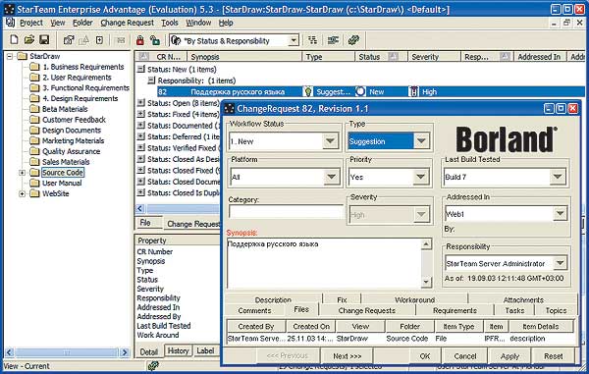589x374 pixels.
Task: Expand the Status: Fixed group
Action: (x=140, y=114)
